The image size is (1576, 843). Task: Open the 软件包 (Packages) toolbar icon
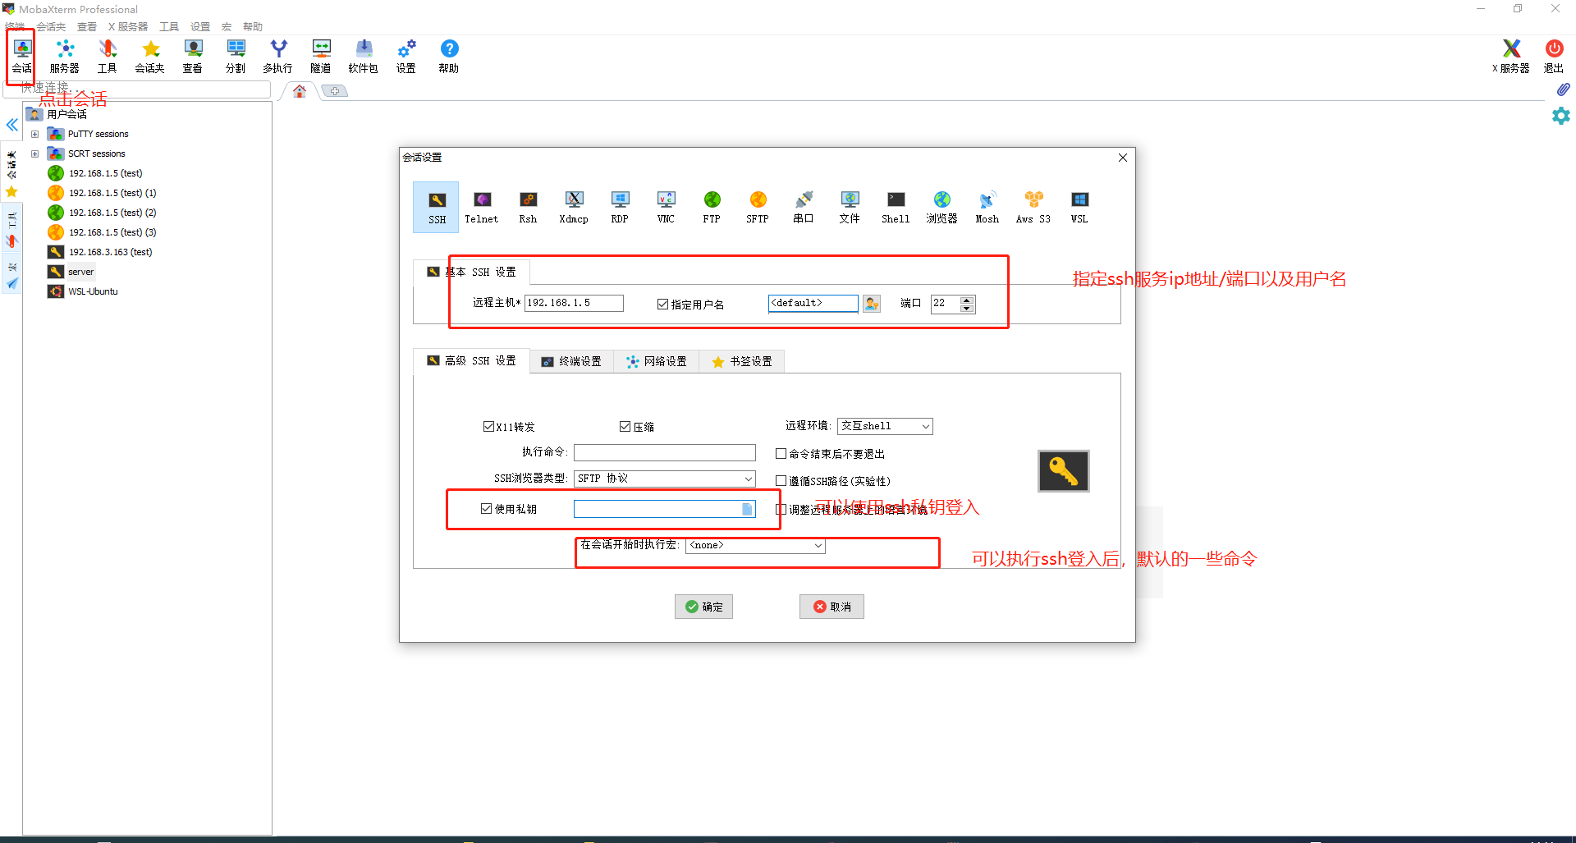[x=364, y=56]
